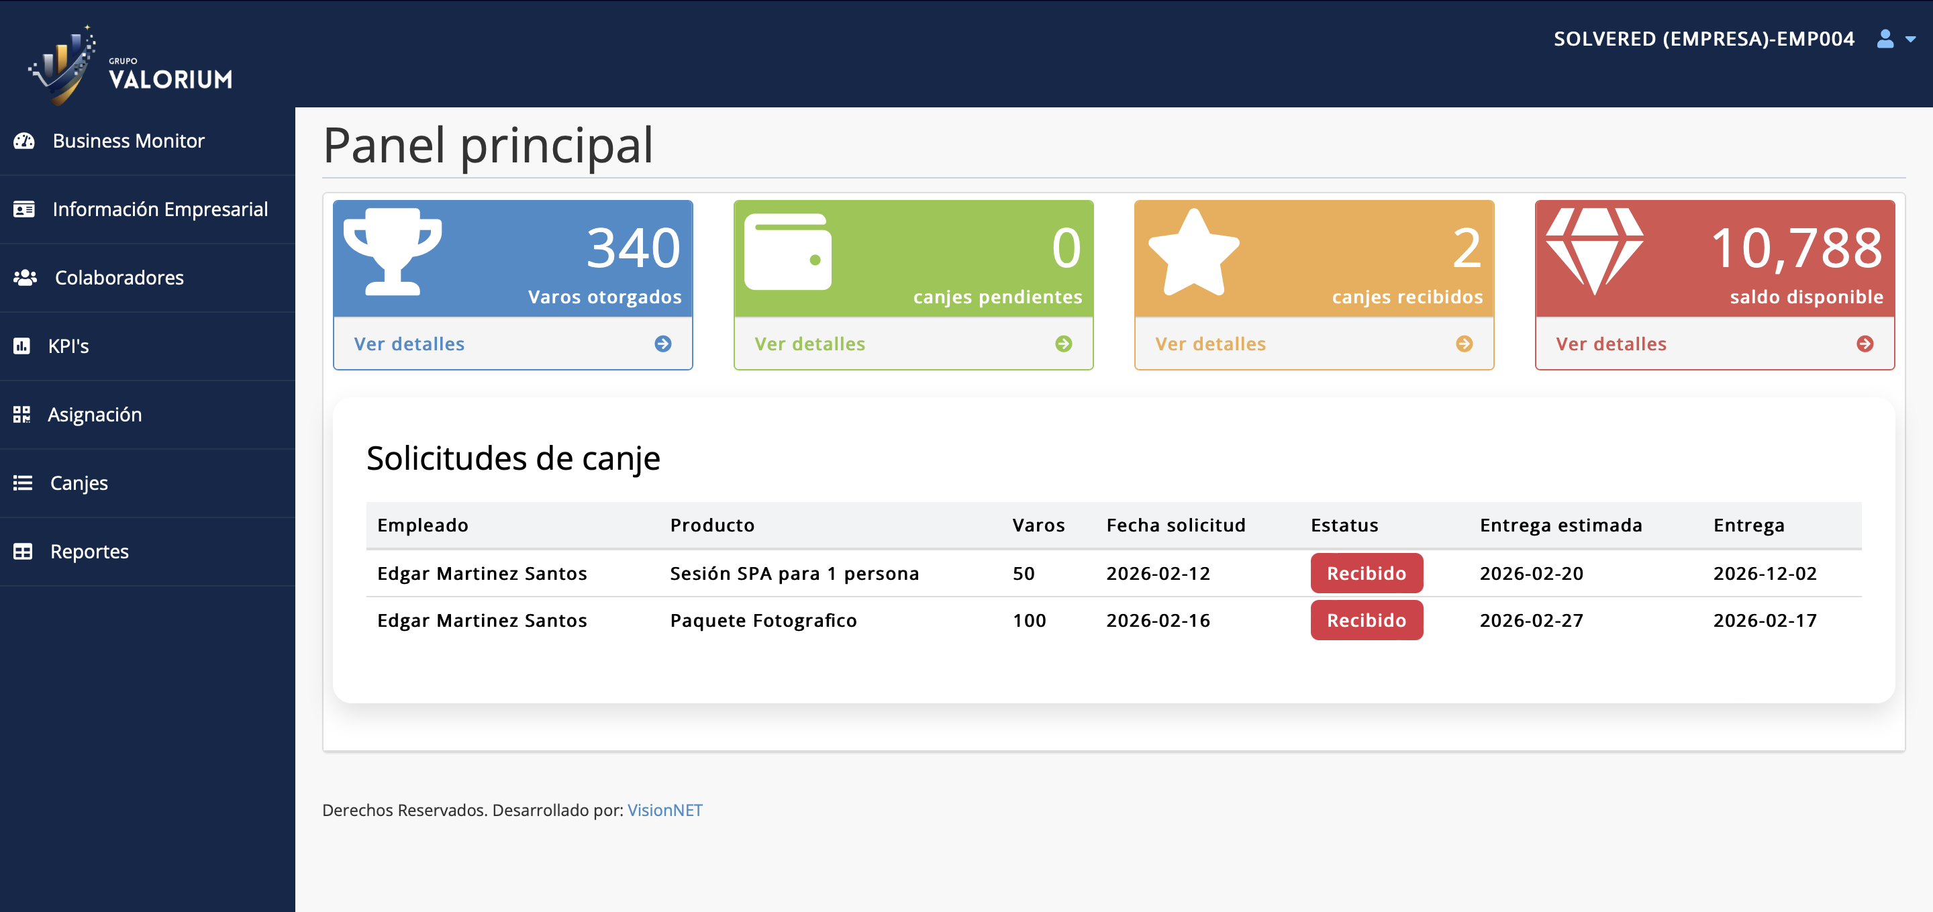Click the Canjes list icon
The image size is (1933, 912).
click(23, 483)
